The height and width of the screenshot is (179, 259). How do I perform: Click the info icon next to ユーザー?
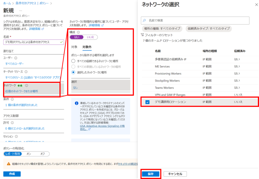(x=16, y=58)
